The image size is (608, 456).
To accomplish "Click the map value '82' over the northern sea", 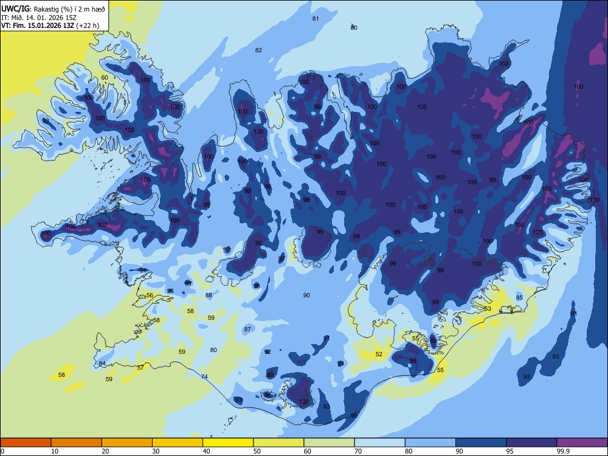I will click(258, 50).
